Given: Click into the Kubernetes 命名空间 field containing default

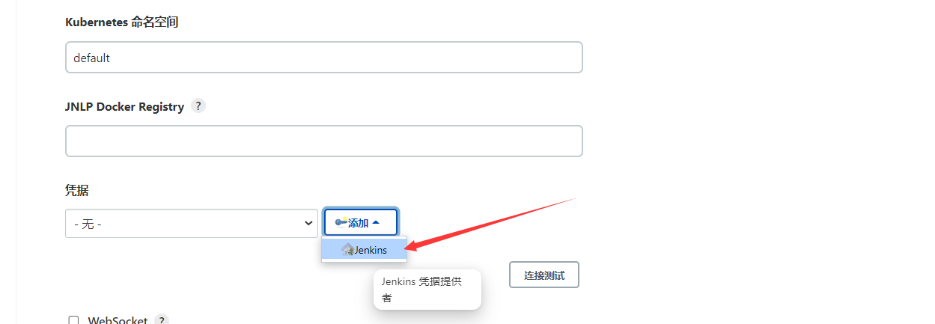Looking at the screenshot, I should point(324,57).
